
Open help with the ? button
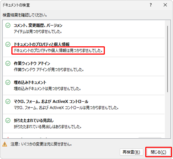151,5
